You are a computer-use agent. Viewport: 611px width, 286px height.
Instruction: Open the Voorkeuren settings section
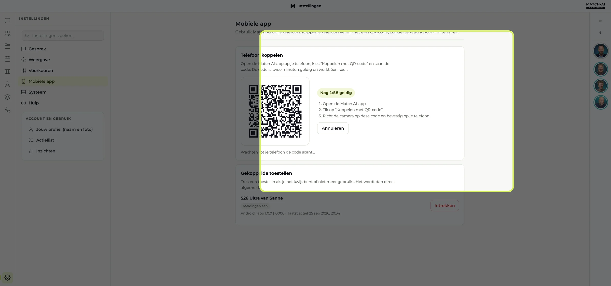coord(63,70)
